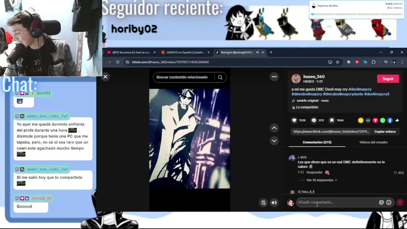
Task: Open comments via the speech bubble icon
Action: (x=314, y=120)
